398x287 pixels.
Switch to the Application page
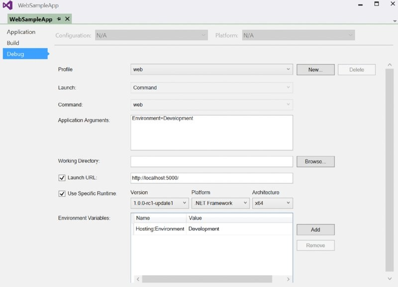tap(21, 32)
